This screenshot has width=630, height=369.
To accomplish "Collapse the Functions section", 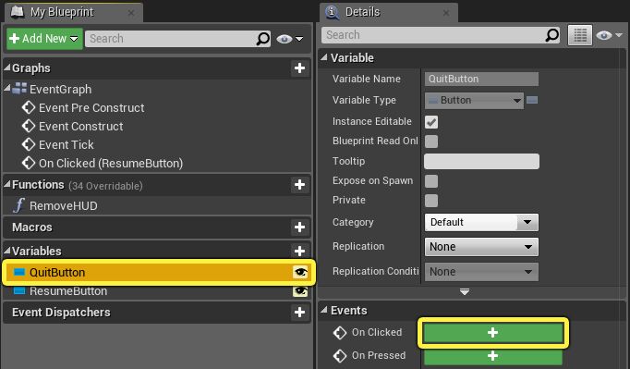I will 7,185.
